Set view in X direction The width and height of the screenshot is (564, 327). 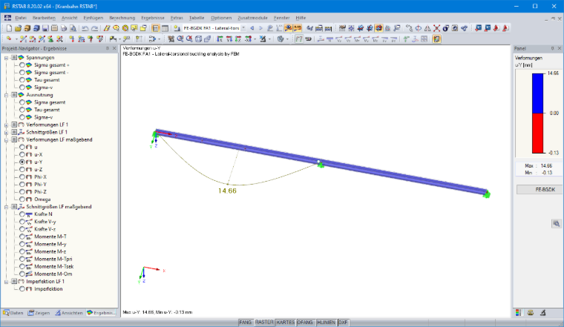pyautogui.click(x=220, y=39)
